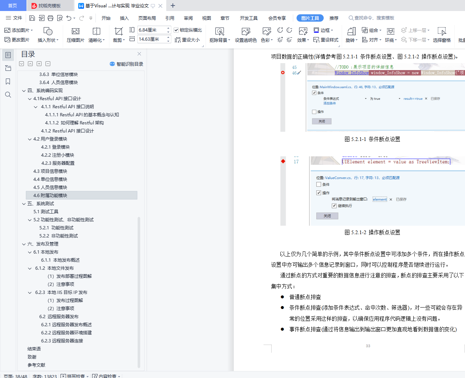Click the Text Wrap (环绕) icon
465x378 pixels.
pyautogui.click(x=390, y=35)
